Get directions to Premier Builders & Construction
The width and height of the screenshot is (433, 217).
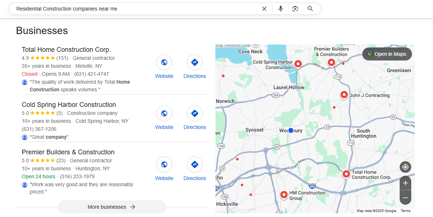pos(195,164)
